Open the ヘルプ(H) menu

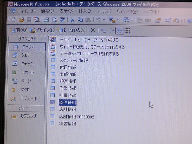click(151, 12)
